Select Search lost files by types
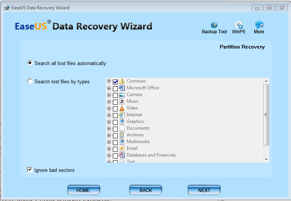Viewport: 291px width, 201px height. click(x=30, y=81)
